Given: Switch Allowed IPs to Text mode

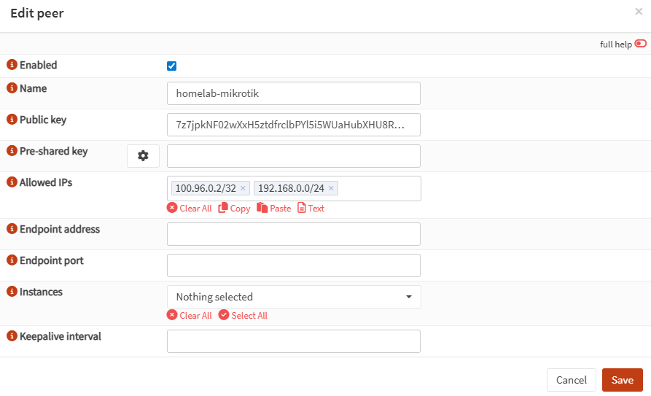Looking at the screenshot, I should click(311, 209).
